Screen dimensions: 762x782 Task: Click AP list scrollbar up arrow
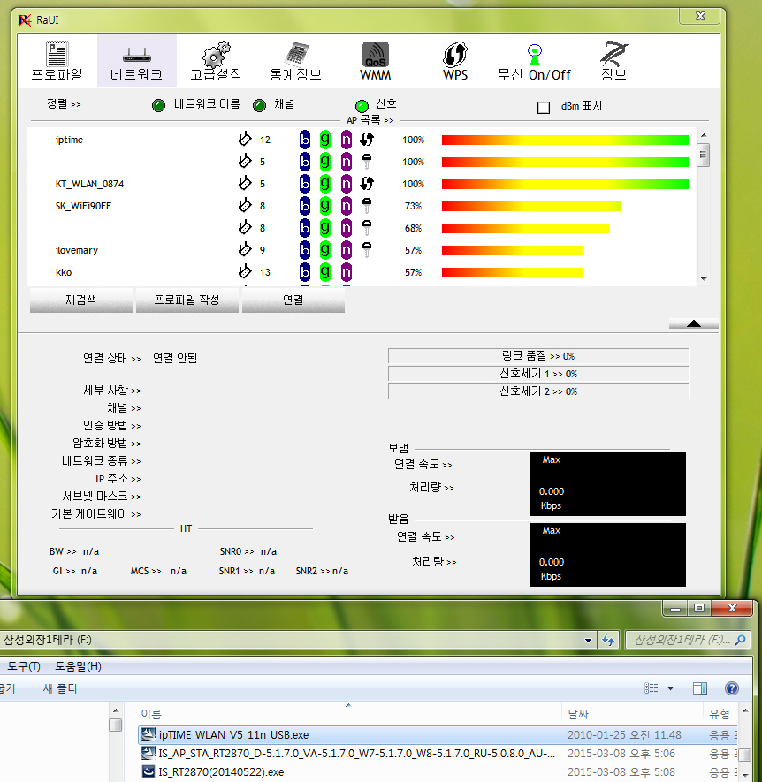[704, 136]
